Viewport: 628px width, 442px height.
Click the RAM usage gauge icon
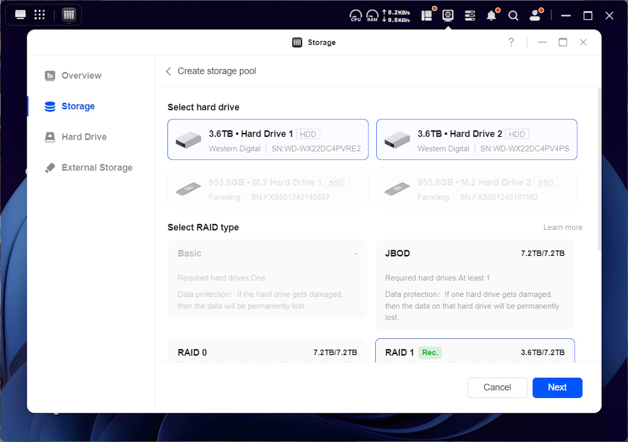pos(372,16)
